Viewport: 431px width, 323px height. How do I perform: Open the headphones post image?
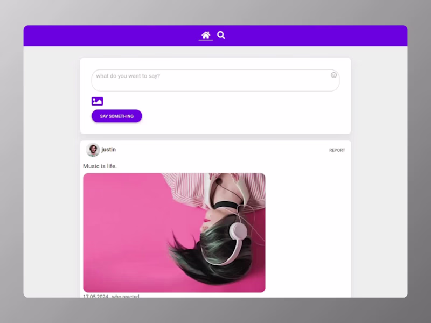[174, 233]
